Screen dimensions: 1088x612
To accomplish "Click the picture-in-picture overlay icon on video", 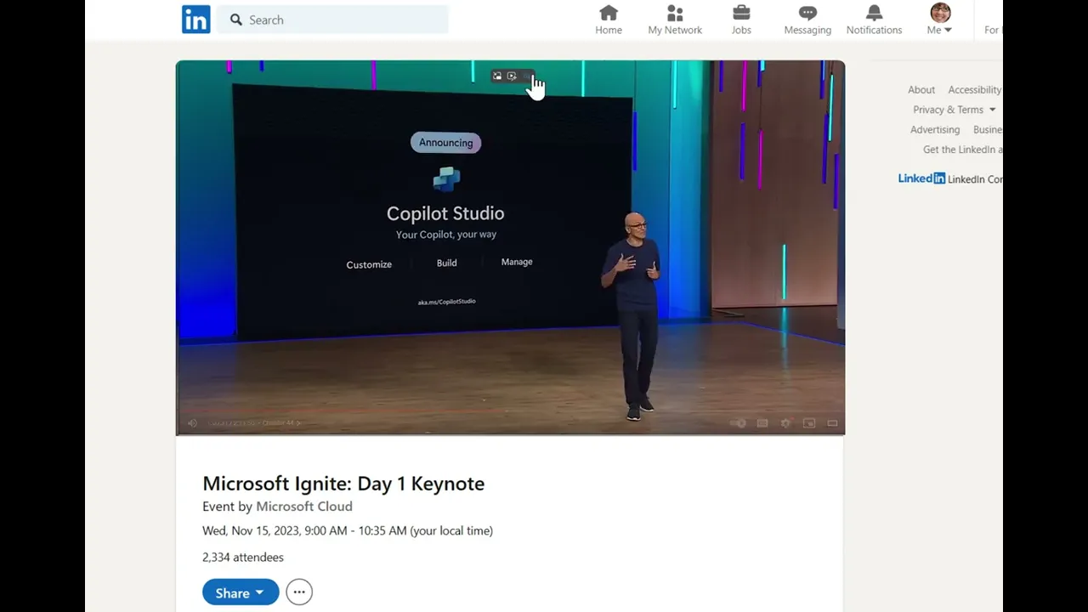I will click(497, 76).
